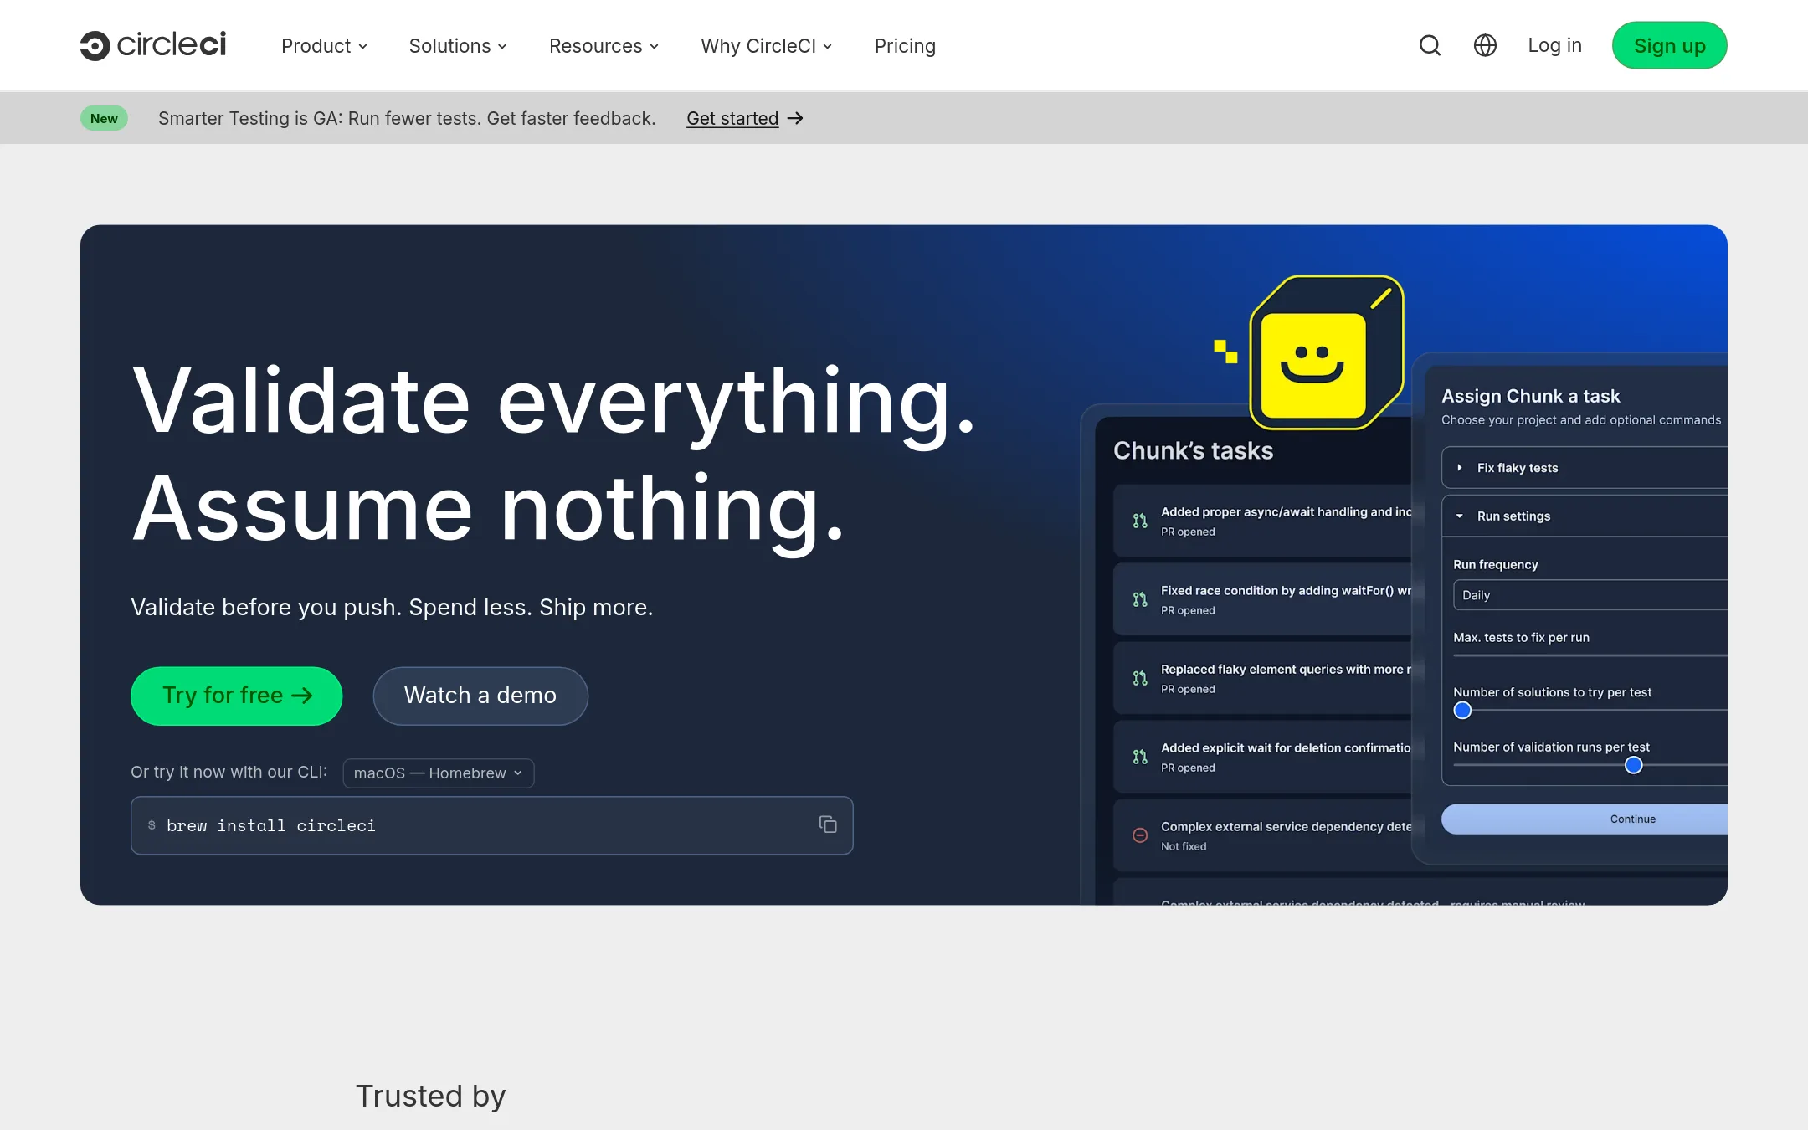Click 'Smarter Testing is GA' announcement text

coord(407,118)
